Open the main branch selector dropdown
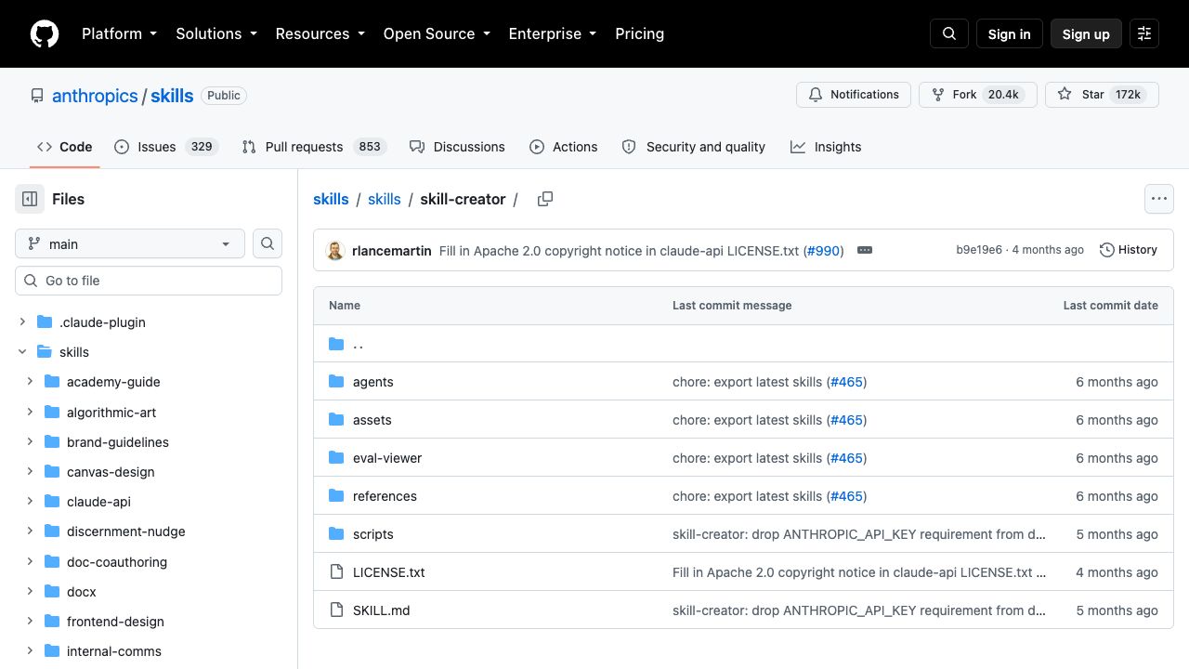1189x669 pixels. pyautogui.click(x=130, y=243)
